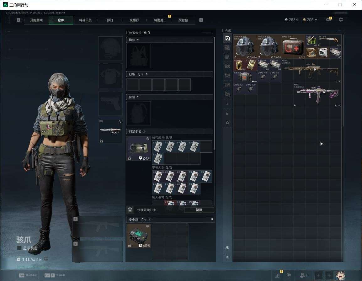Select the first H09 helmet in stash

(x=245, y=47)
